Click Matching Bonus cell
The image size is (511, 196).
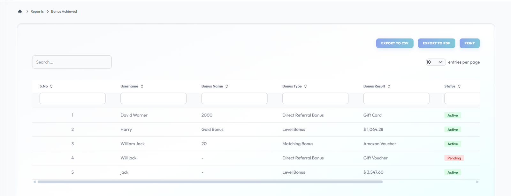point(298,144)
